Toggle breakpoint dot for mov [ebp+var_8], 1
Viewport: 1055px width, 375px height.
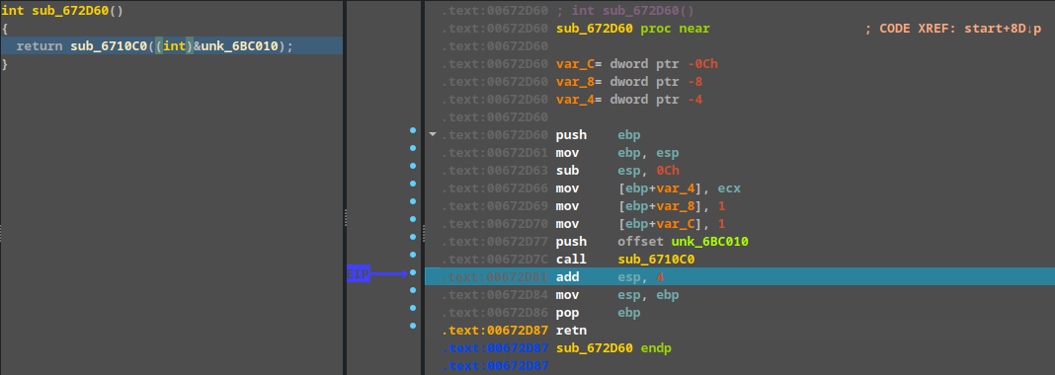click(413, 201)
